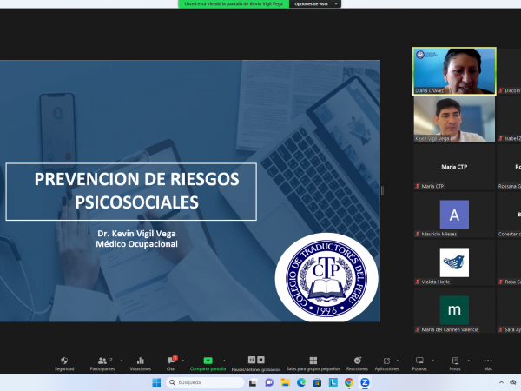This screenshot has height=391, width=521.
Task: Open File Explorer from the taskbar
Action: (x=285, y=382)
